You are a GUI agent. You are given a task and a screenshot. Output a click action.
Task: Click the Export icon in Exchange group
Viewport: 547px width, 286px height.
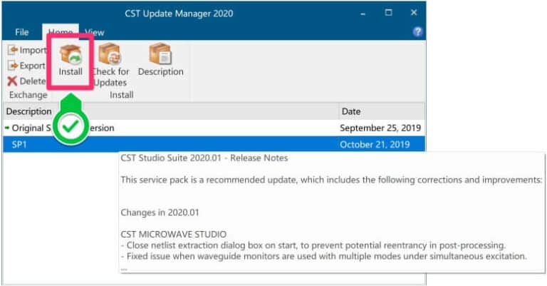(13, 66)
